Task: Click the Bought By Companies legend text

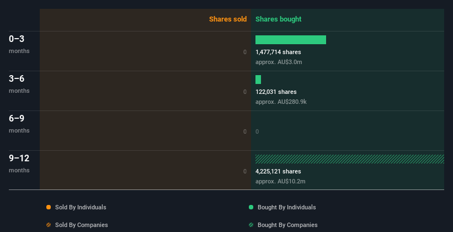Action: coord(287,225)
